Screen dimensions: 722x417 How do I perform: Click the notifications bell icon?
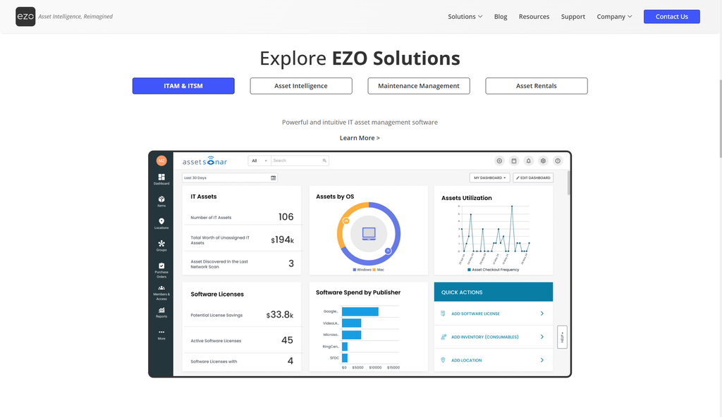click(x=529, y=161)
